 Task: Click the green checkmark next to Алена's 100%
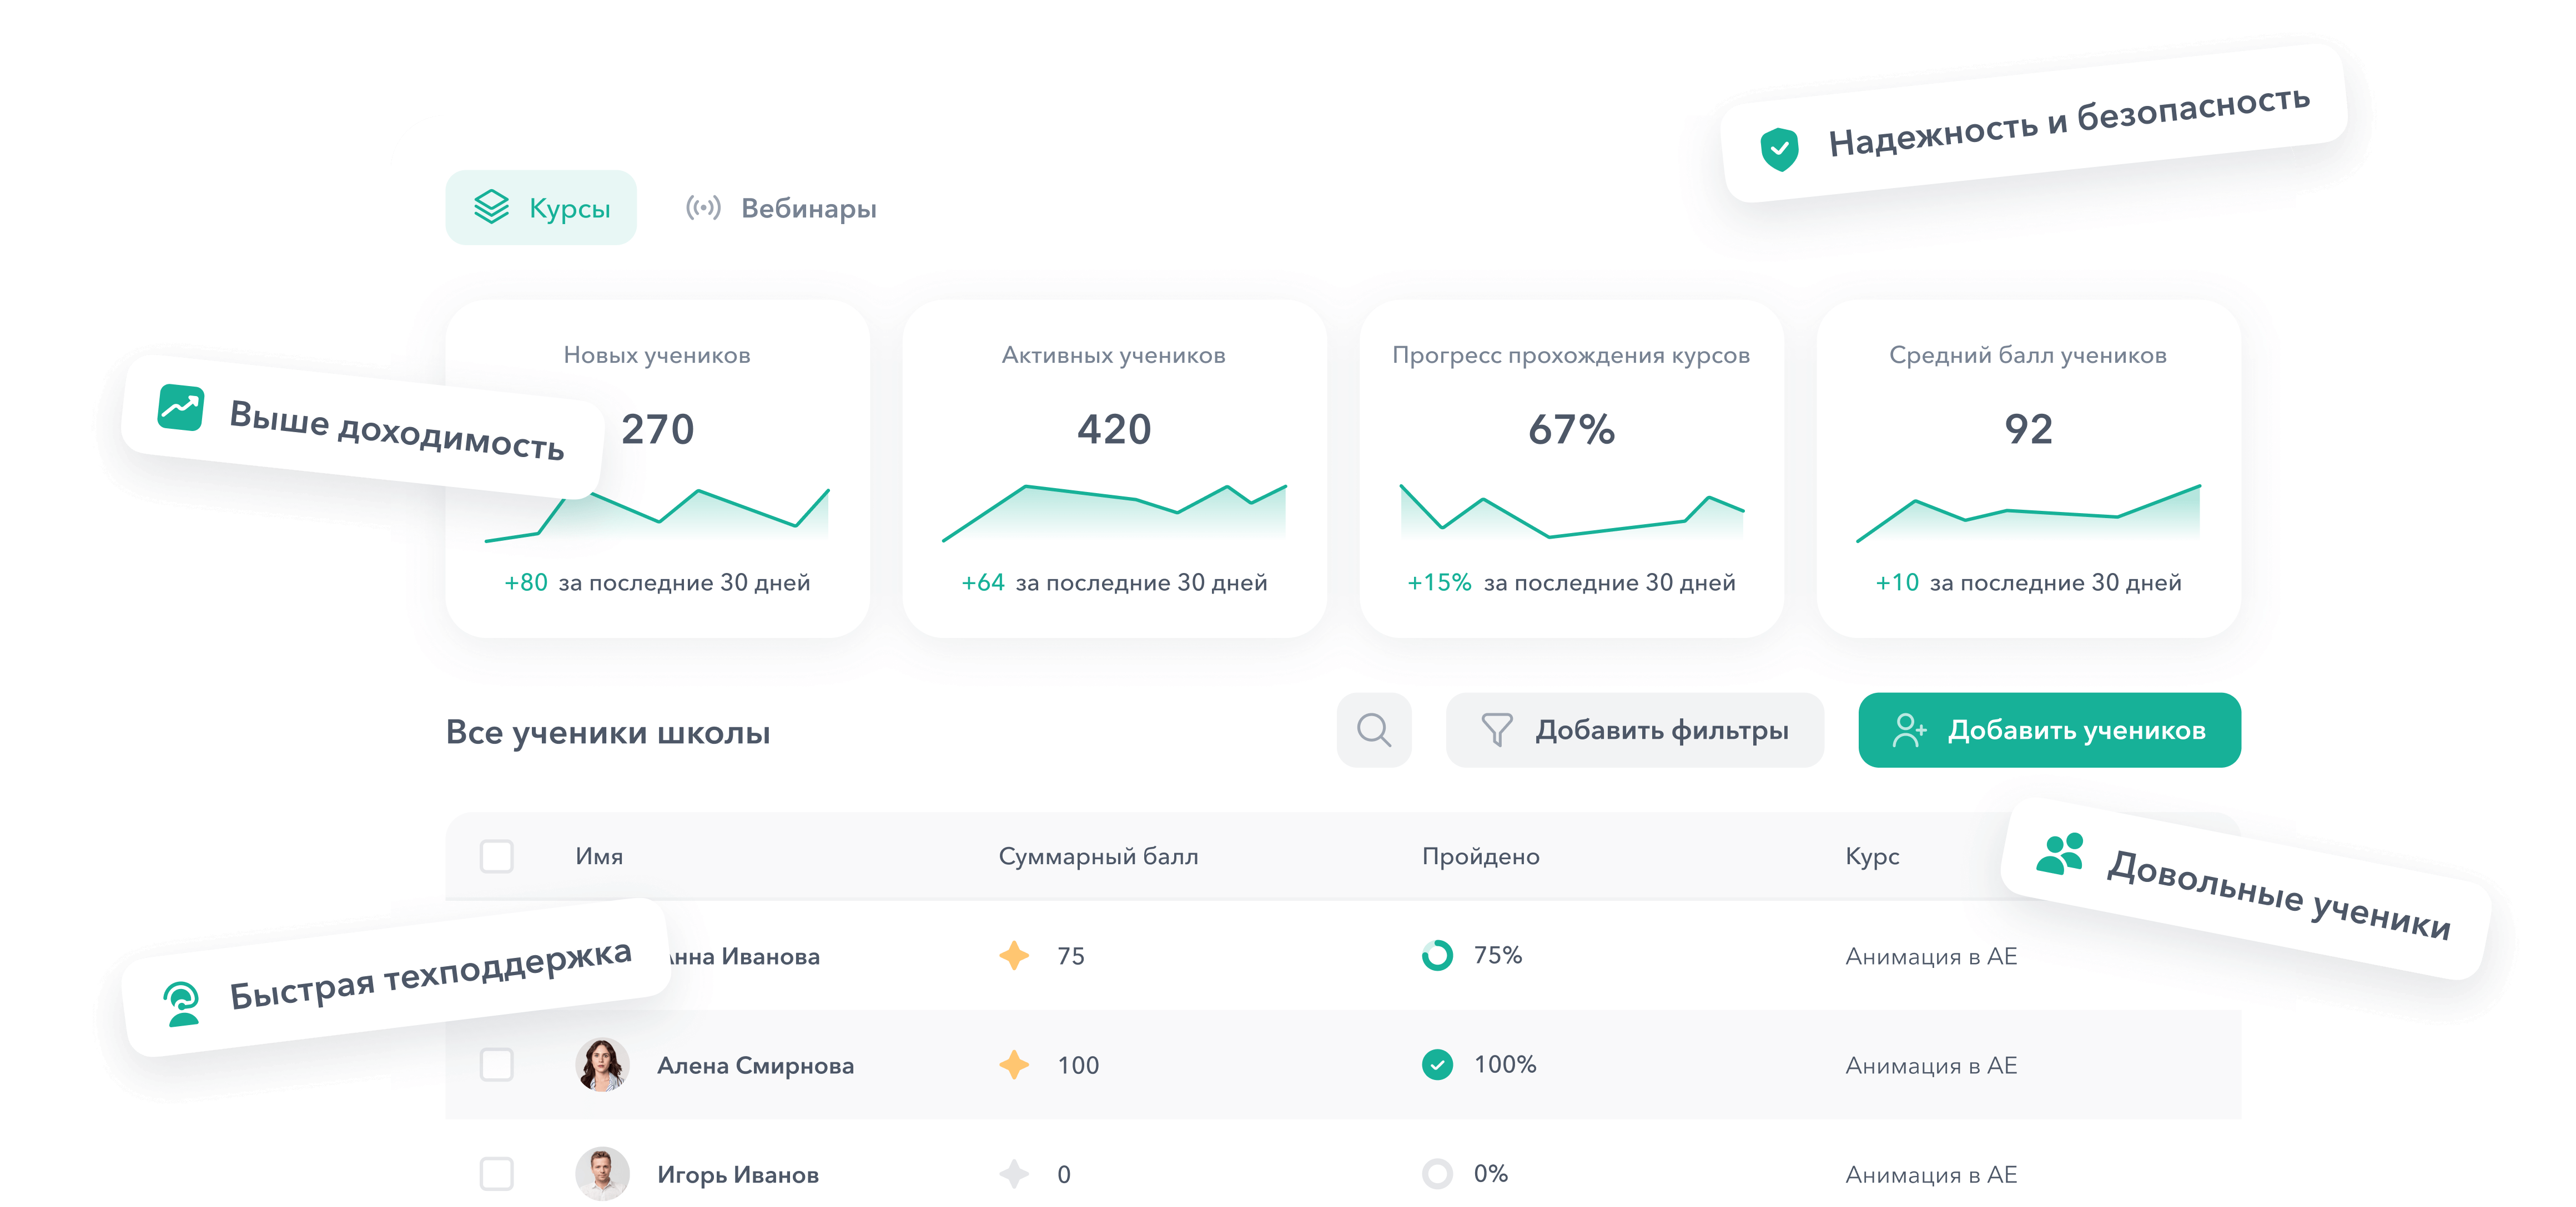tap(1438, 1065)
